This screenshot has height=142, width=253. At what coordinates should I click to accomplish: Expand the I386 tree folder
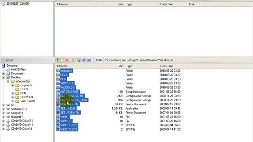(x=13, y=93)
